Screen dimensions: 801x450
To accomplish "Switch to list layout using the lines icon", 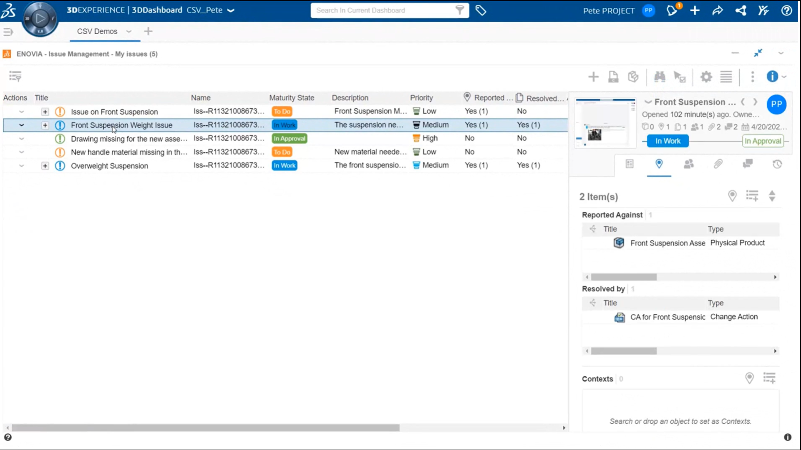I will (x=726, y=77).
